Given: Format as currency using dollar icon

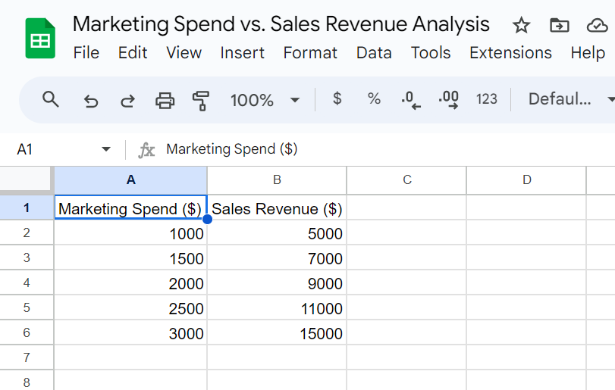Looking at the screenshot, I should (337, 99).
